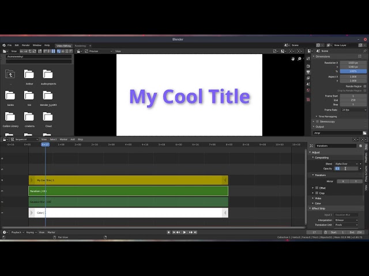Open the audio-projects folder

click(48, 77)
